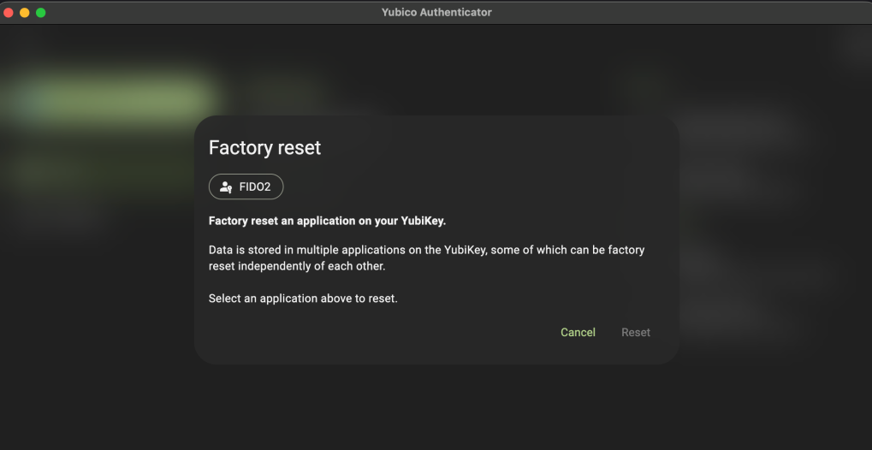Click the passkey icon inside FIDO2 chip
This screenshot has width=872, height=450.
click(x=226, y=187)
